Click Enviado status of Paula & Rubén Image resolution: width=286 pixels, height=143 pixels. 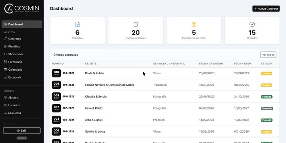(267, 73)
